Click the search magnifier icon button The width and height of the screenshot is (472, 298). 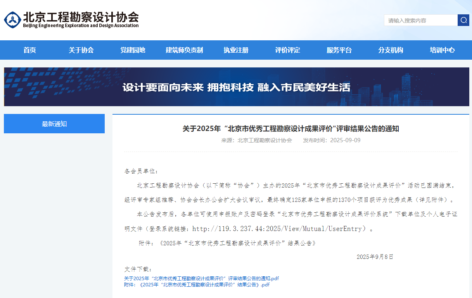(463, 20)
